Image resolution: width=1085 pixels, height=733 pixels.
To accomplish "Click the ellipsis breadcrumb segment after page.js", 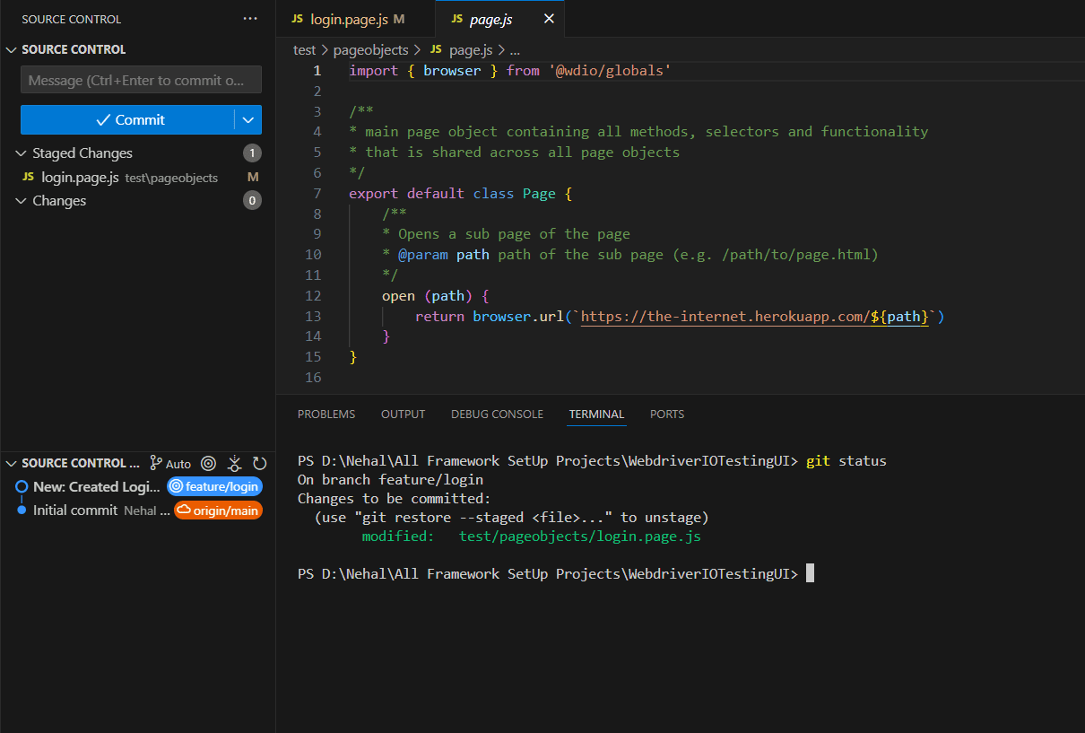I will tap(515, 50).
